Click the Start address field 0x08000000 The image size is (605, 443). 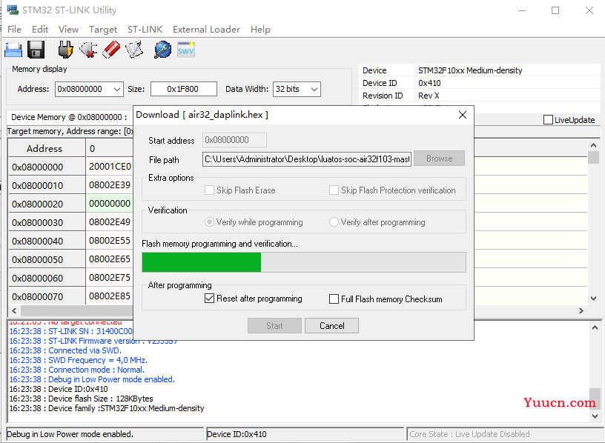point(234,140)
